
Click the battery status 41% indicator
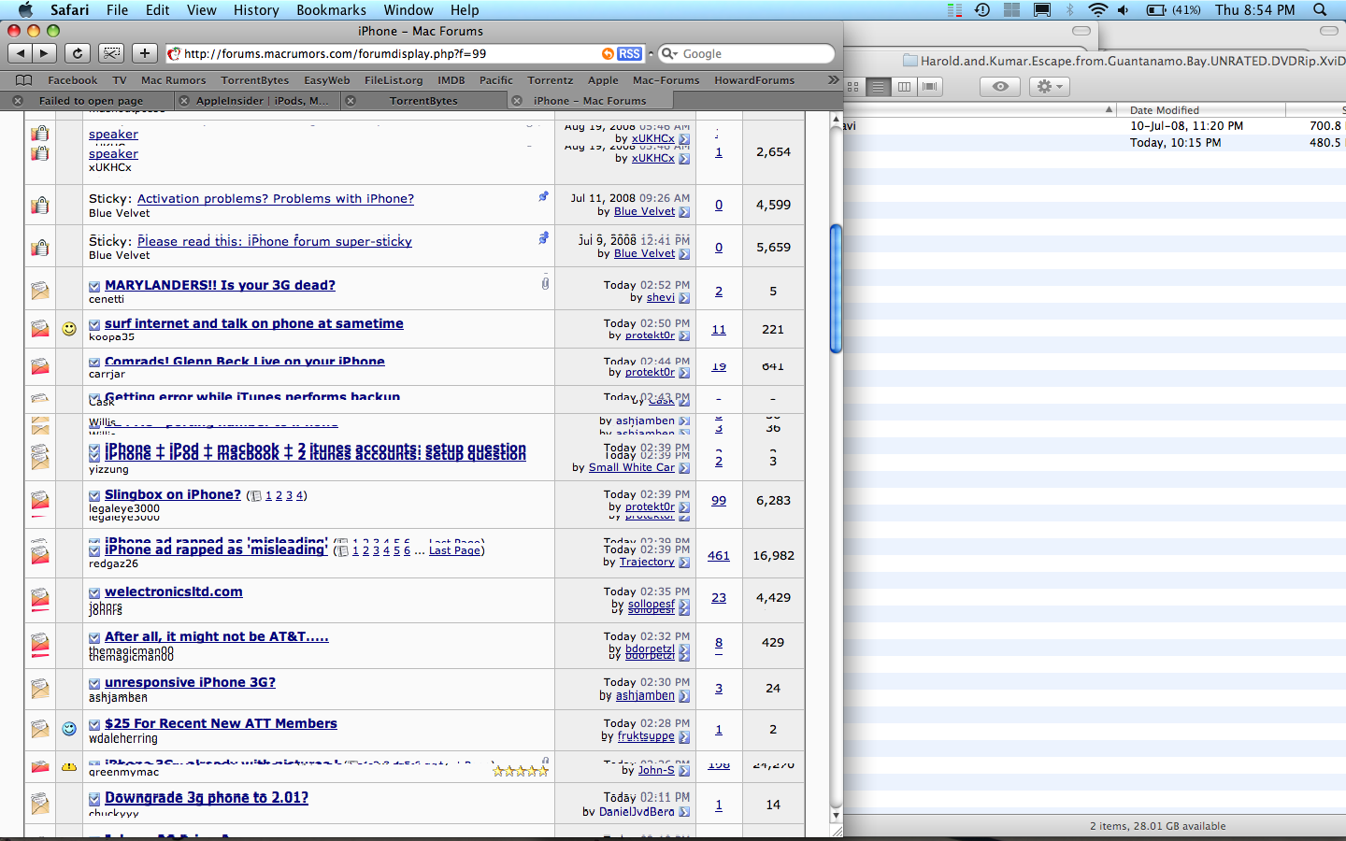(x=1174, y=9)
